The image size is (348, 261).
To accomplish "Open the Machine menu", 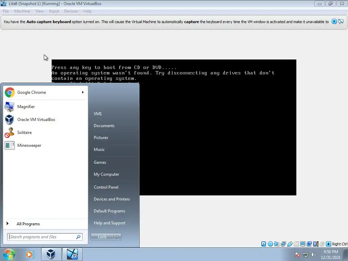I will 22,11.
